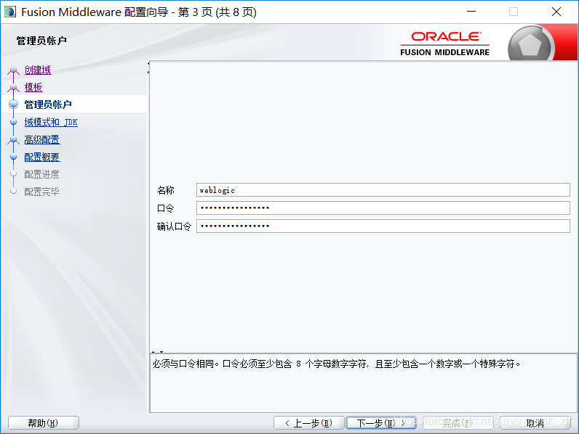The image size is (579, 434).
Task: Click the 管理员帐户 current step circle icon
Action: point(13,105)
